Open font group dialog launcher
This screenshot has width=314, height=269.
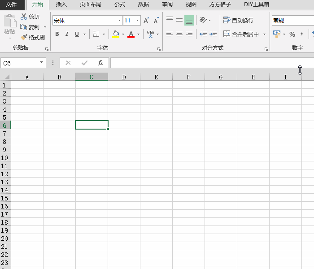[x=159, y=49]
